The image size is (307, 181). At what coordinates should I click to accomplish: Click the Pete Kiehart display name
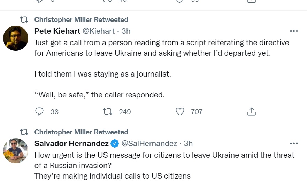pos(57,31)
